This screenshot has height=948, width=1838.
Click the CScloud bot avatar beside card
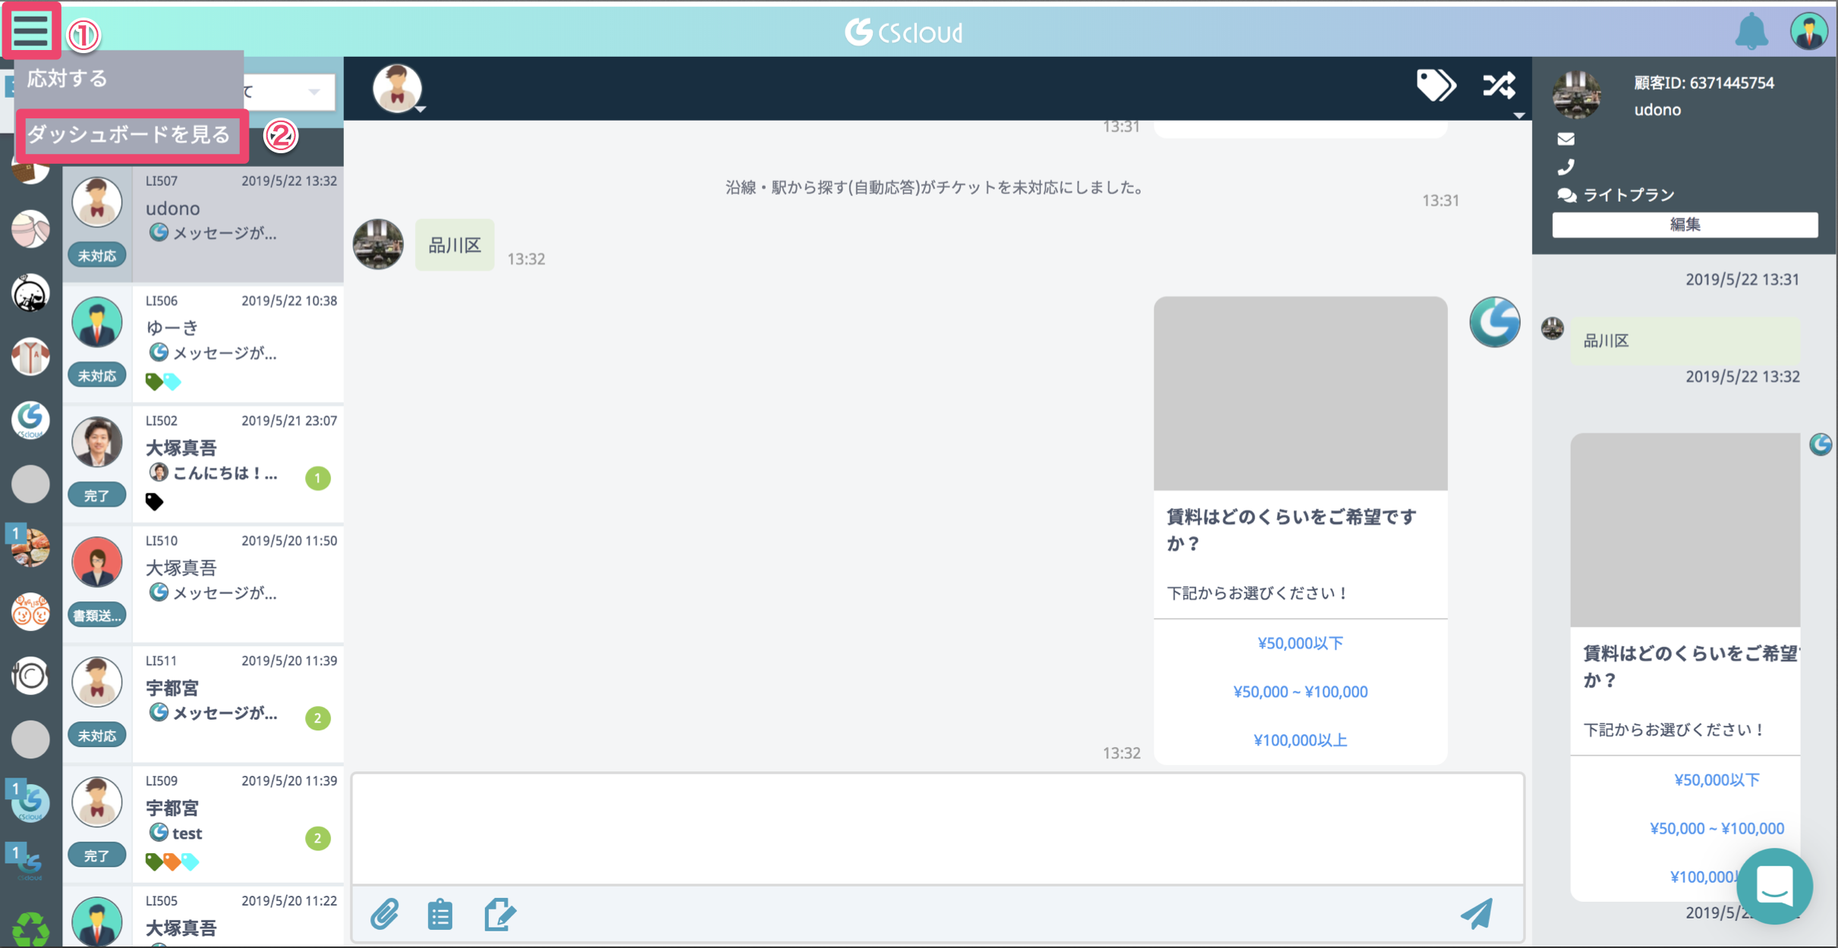1494,322
